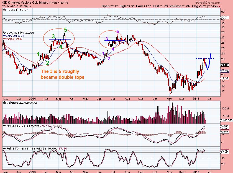This screenshot has width=233, height=173.
Task: Click the 'Last 21.85' quote value
Action: coord(160,6)
